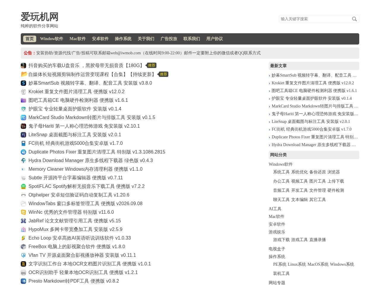
Task: Open 用户协议 navigation item
Action: 215,39
